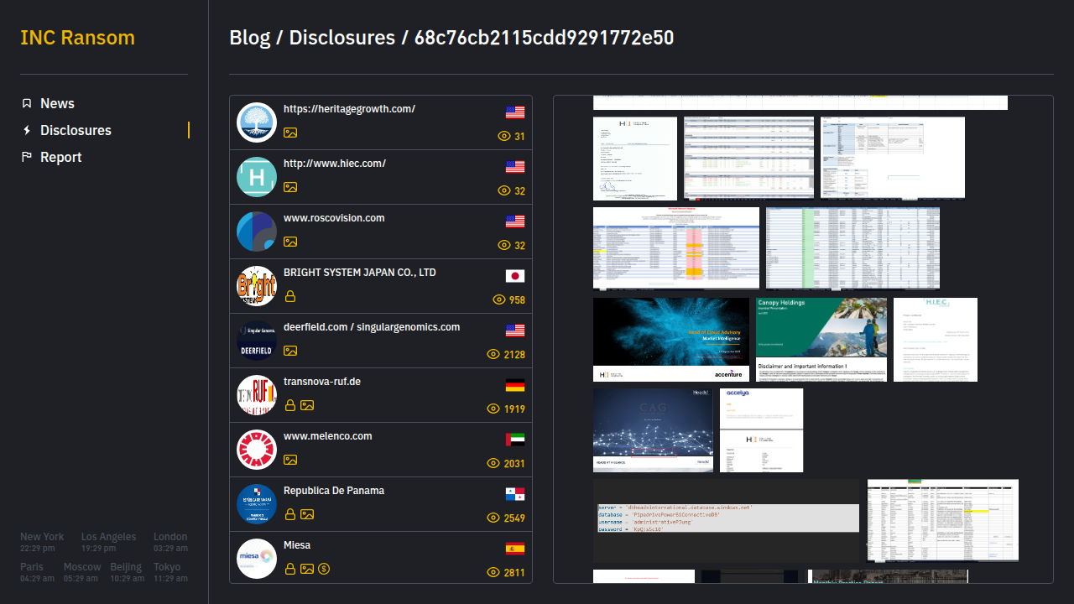Click the lock icon under BRIGHT SYSTEM JAPAN
The image size is (1074, 604).
click(x=290, y=296)
